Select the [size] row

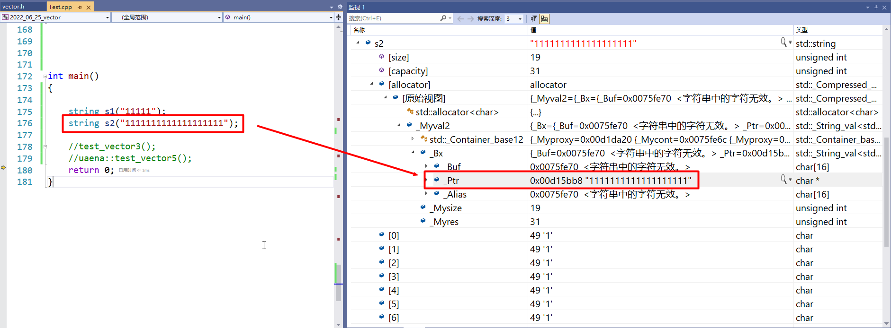pos(616,57)
